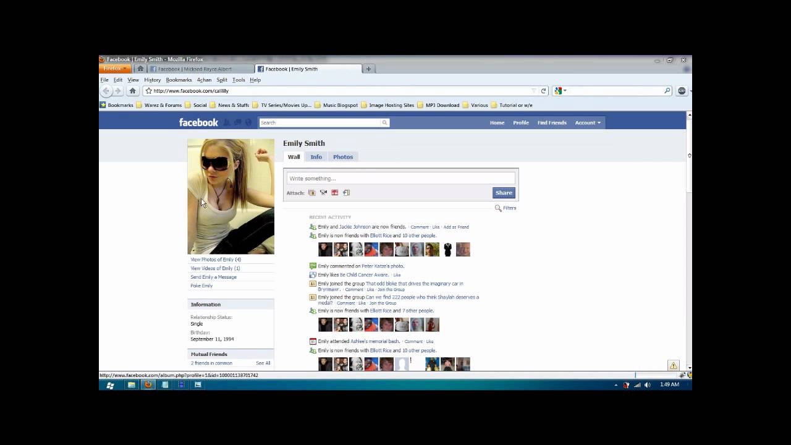Open the Music Blogspot bookmark folder
791x445 pixels.
coord(336,105)
